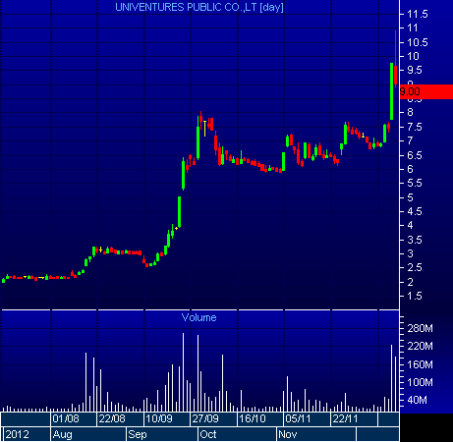
Task: Select the 22/11 date marker
Action: [345, 418]
